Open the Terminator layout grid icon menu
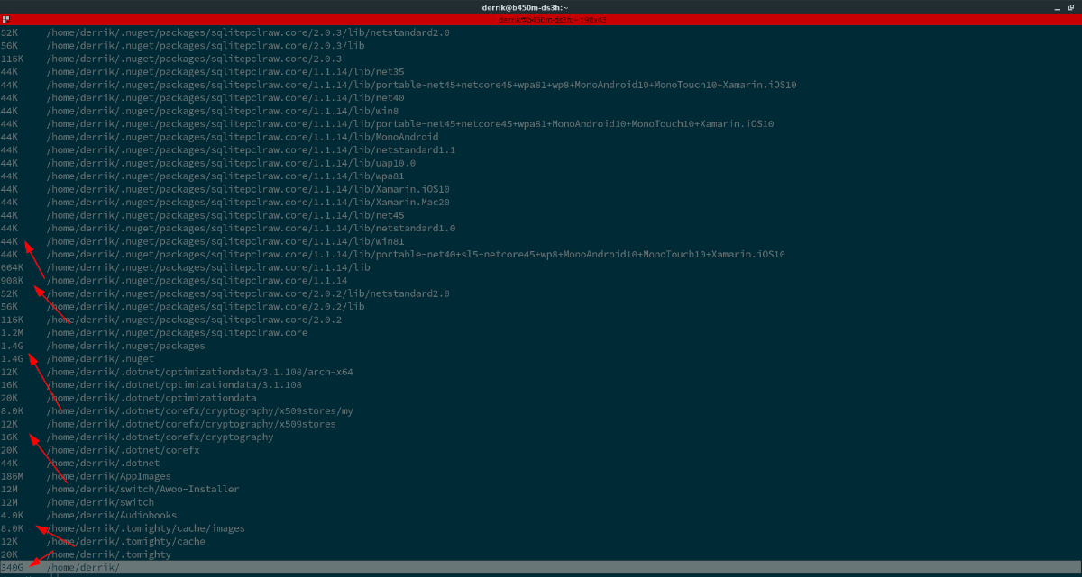The image size is (1082, 577). coord(5,18)
